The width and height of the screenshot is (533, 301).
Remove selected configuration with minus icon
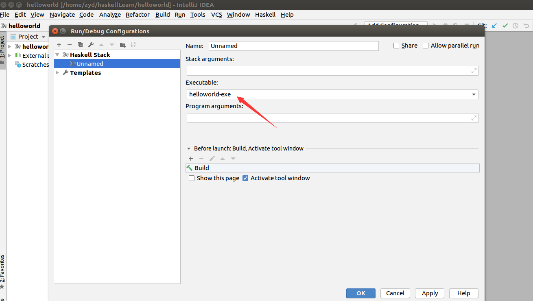click(69, 45)
